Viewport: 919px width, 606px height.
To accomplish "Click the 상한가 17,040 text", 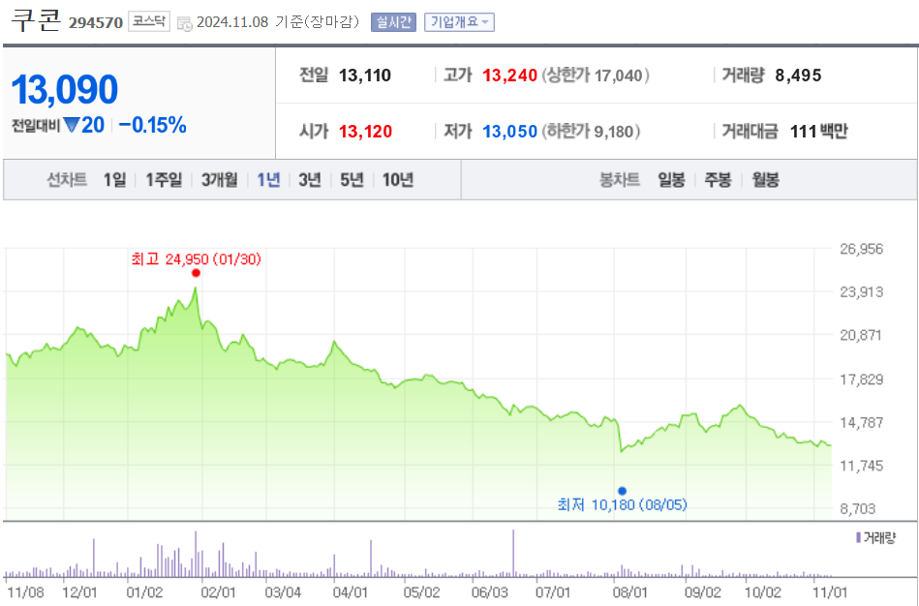I will (x=596, y=76).
